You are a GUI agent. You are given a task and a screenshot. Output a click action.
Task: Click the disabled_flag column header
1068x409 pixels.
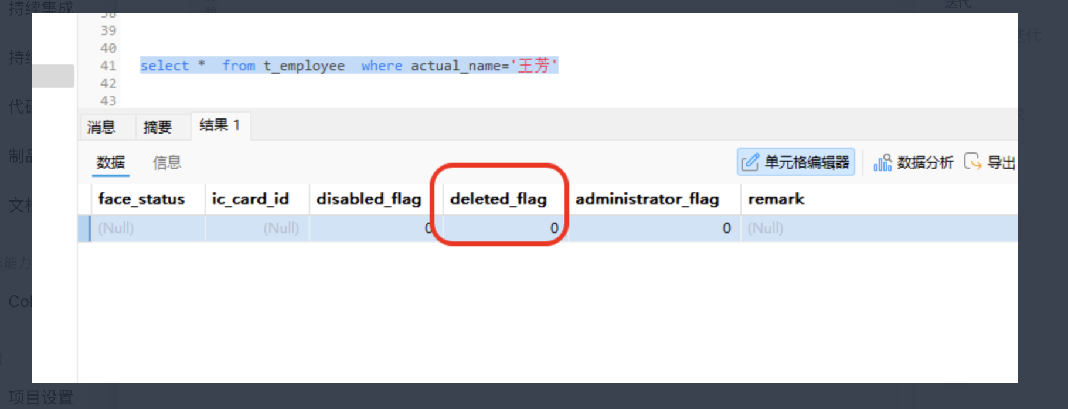click(369, 199)
